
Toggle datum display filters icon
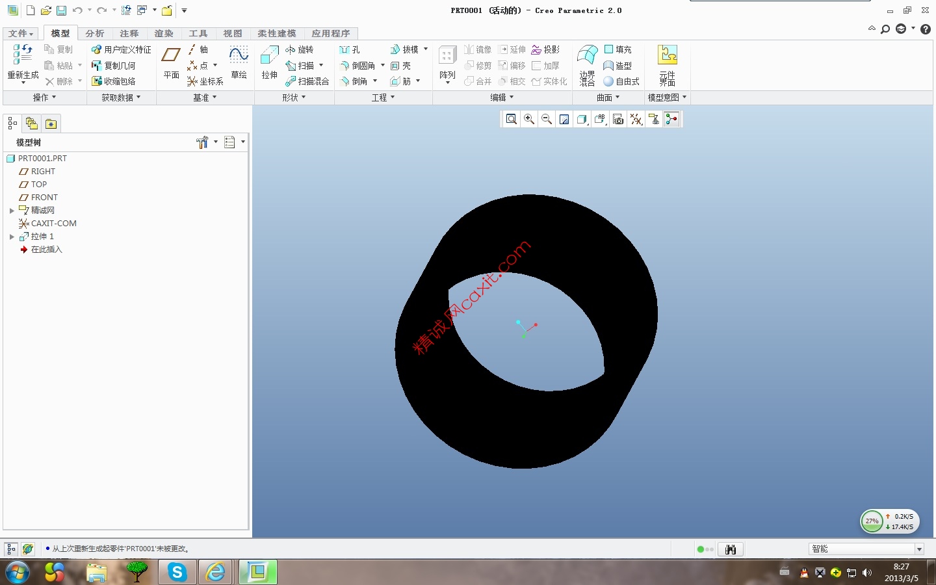point(636,119)
